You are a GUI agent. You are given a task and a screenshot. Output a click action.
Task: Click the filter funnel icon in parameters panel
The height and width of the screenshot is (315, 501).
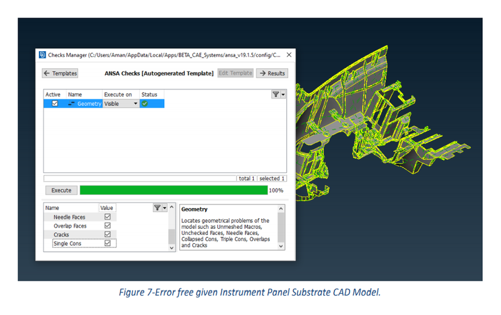click(157, 207)
